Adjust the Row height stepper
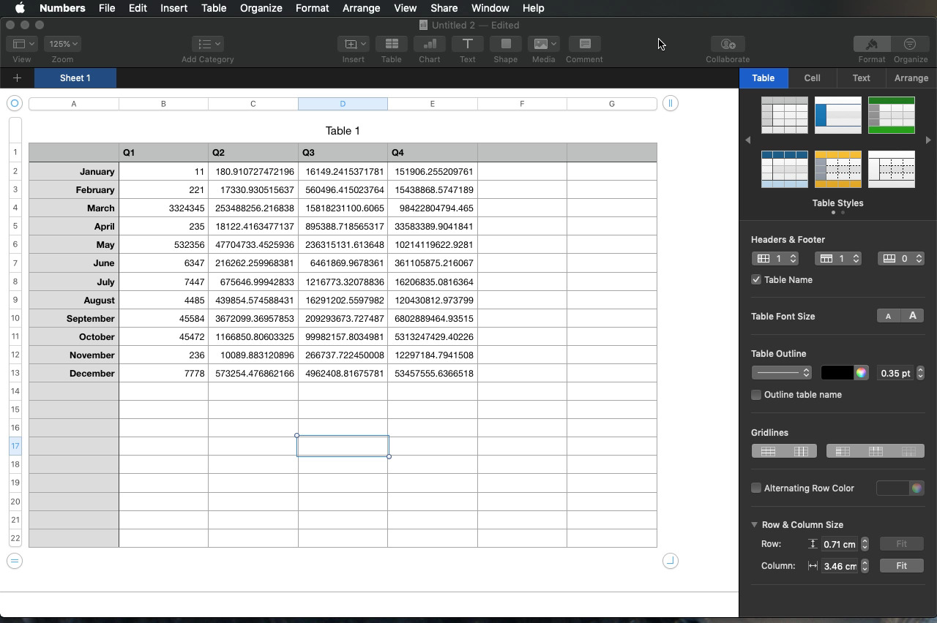 [x=865, y=544]
